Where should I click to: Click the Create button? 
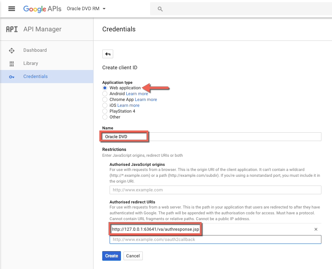tap(112, 256)
